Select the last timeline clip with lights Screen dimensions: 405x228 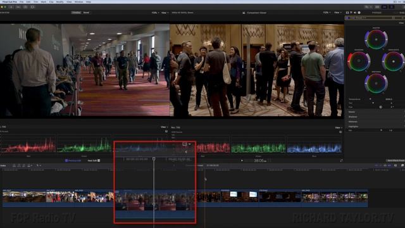[x=335, y=198]
